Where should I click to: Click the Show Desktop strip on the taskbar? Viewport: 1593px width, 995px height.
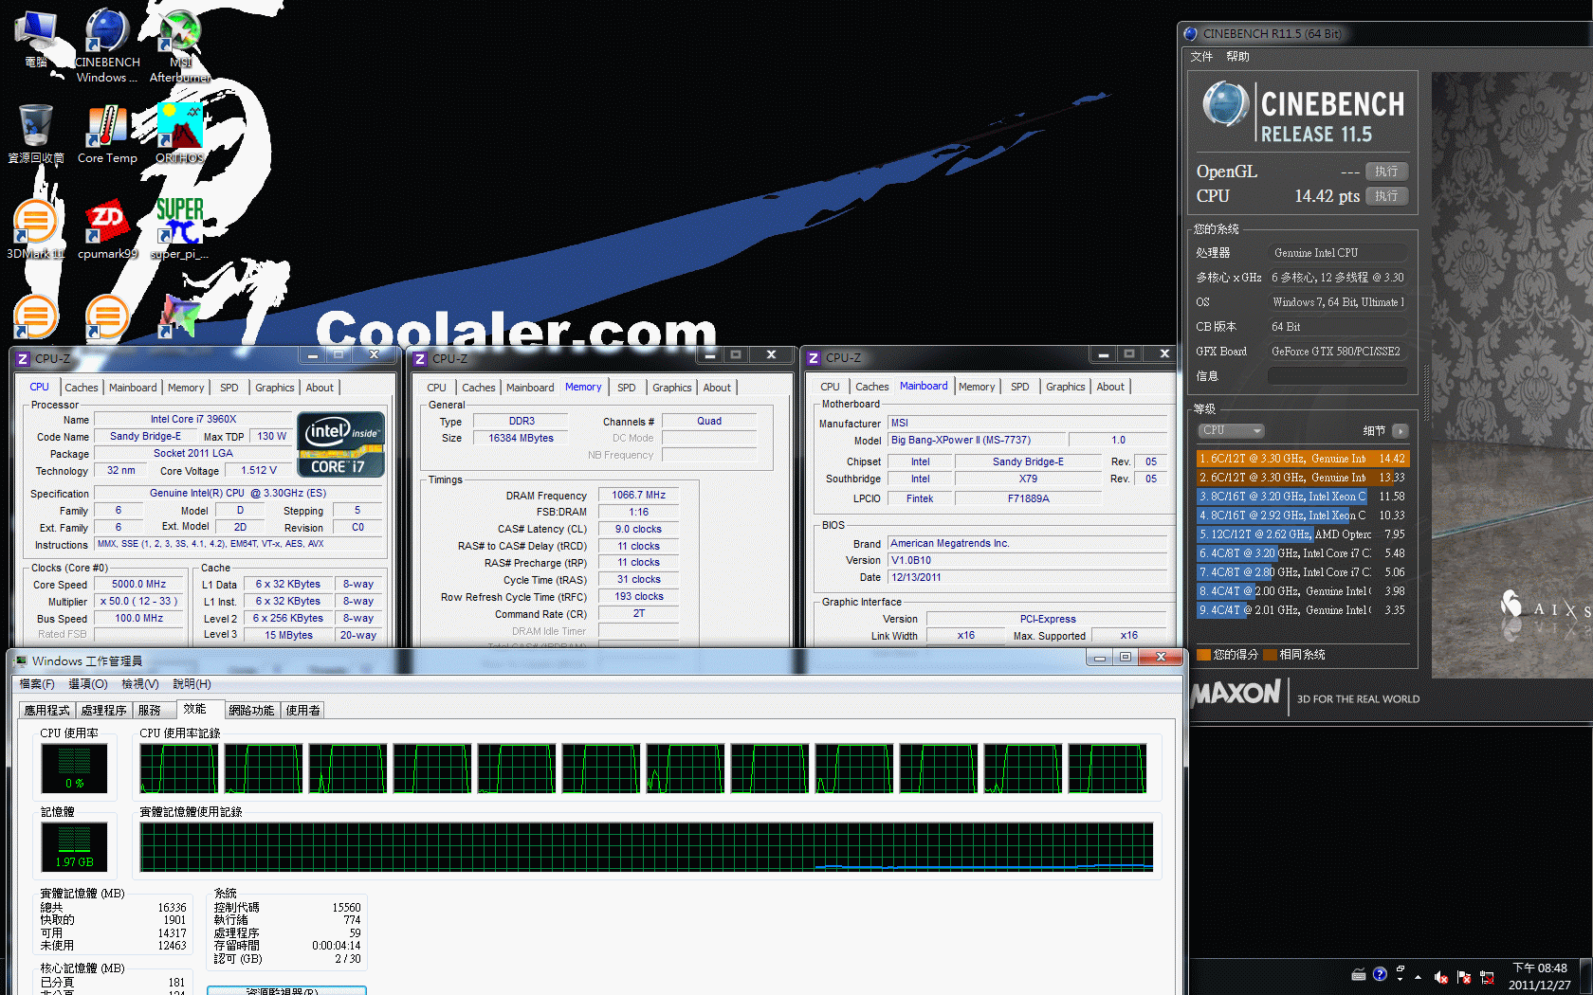(1587, 974)
